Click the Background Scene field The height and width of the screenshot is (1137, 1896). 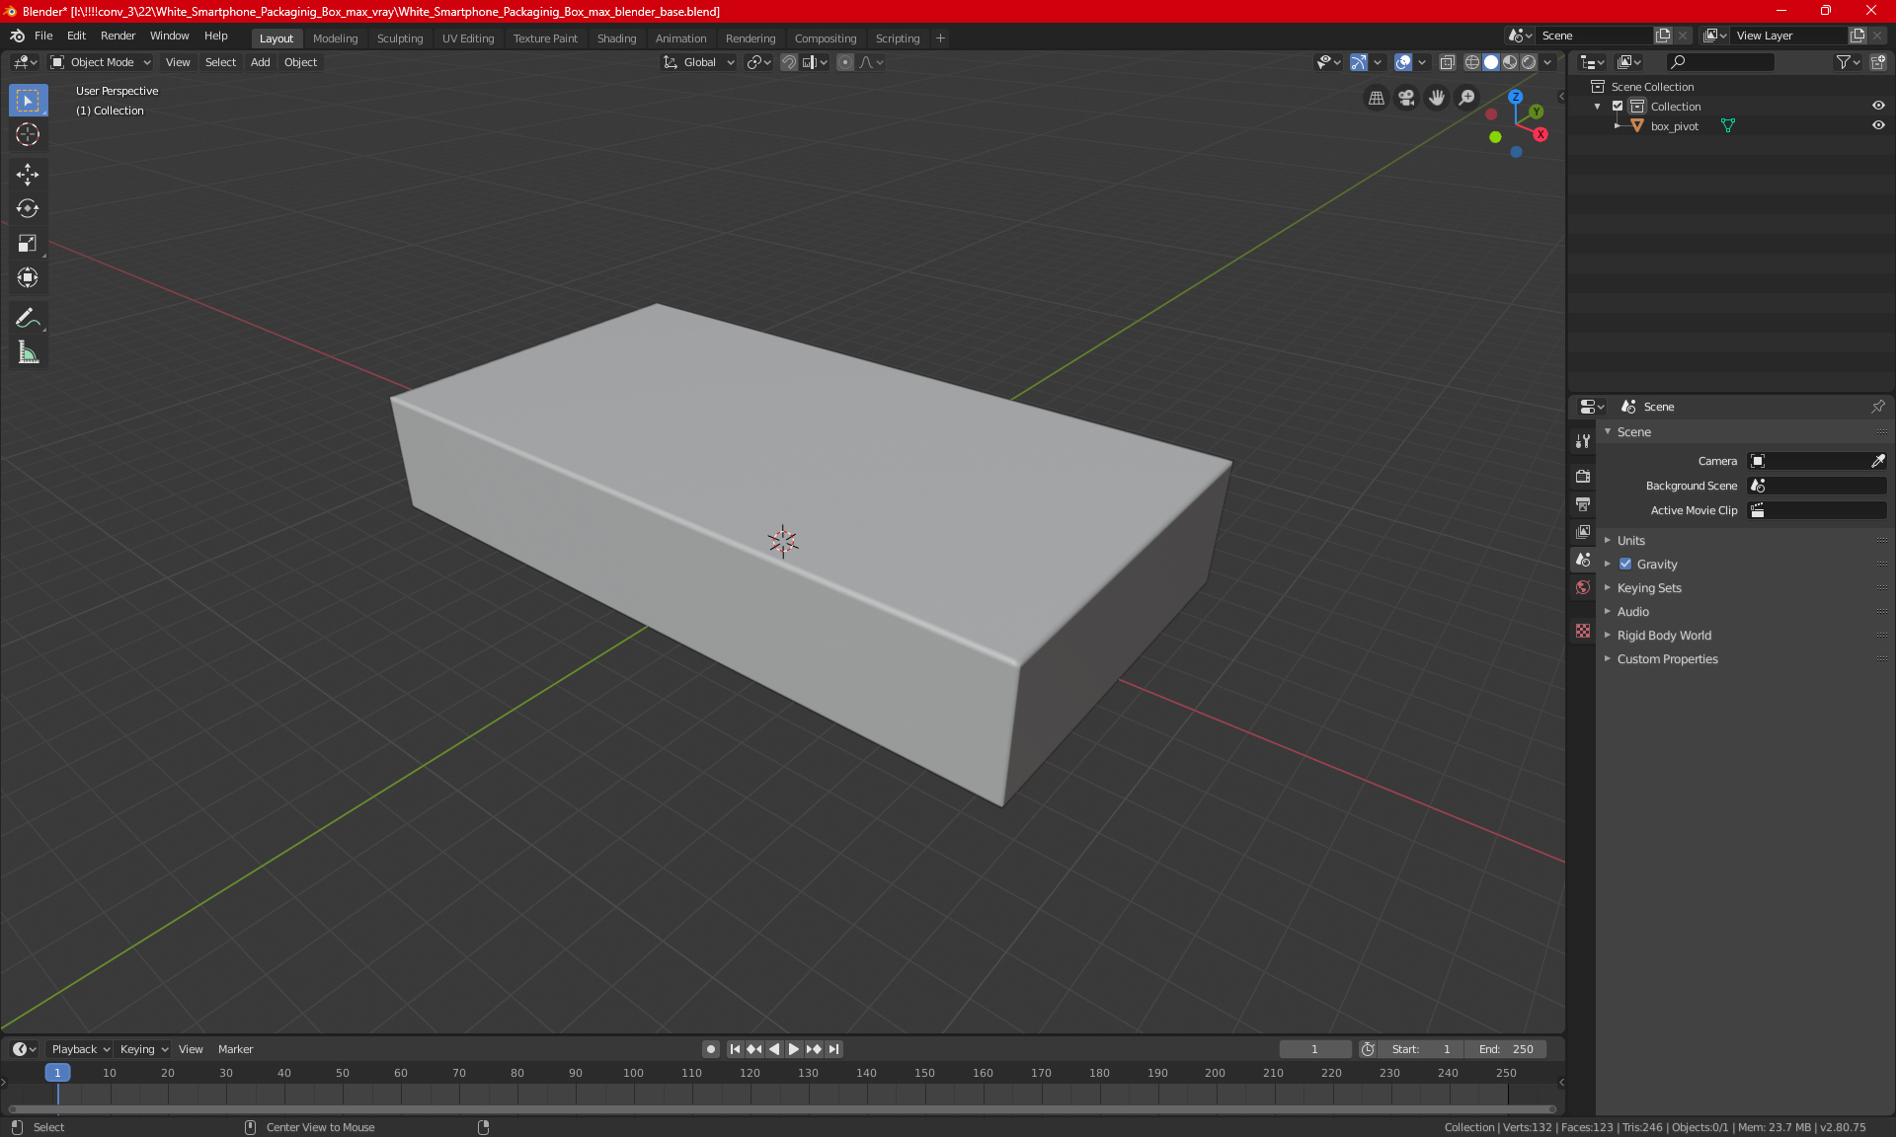coord(1817,486)
